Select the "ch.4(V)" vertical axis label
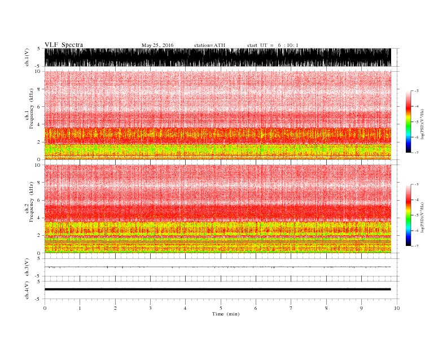 pyautogui.click(x=27, y=290)
